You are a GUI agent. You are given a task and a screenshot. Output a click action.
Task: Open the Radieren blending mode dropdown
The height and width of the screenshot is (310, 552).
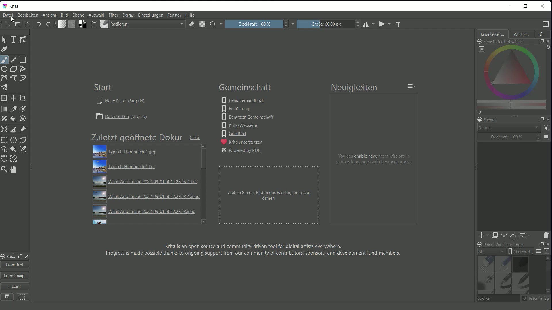(x=147, y=24)
